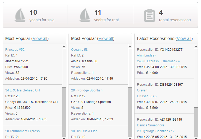This screenshot has height=139, width=201.
Task: Click Ref ID: 20 text
Action: (x=12, y=96)
